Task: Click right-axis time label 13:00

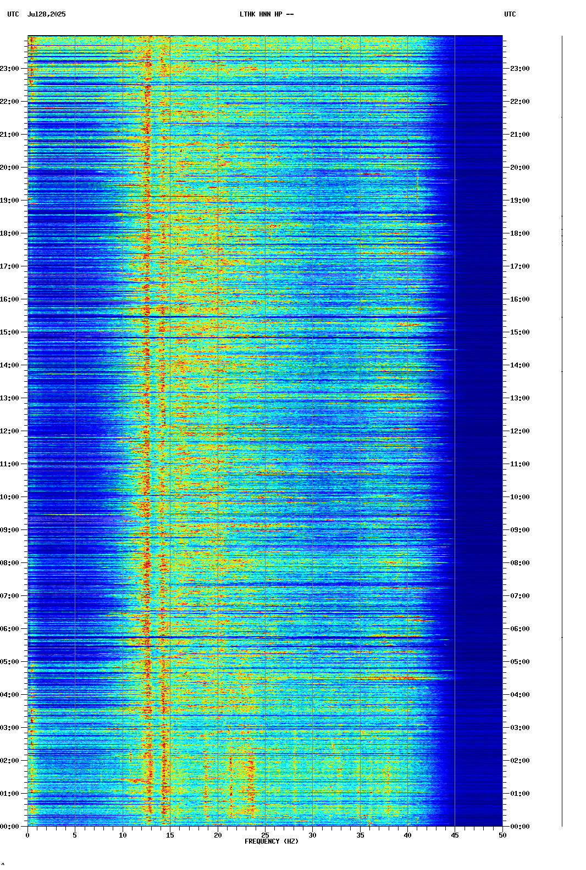Action: [520, 398]
